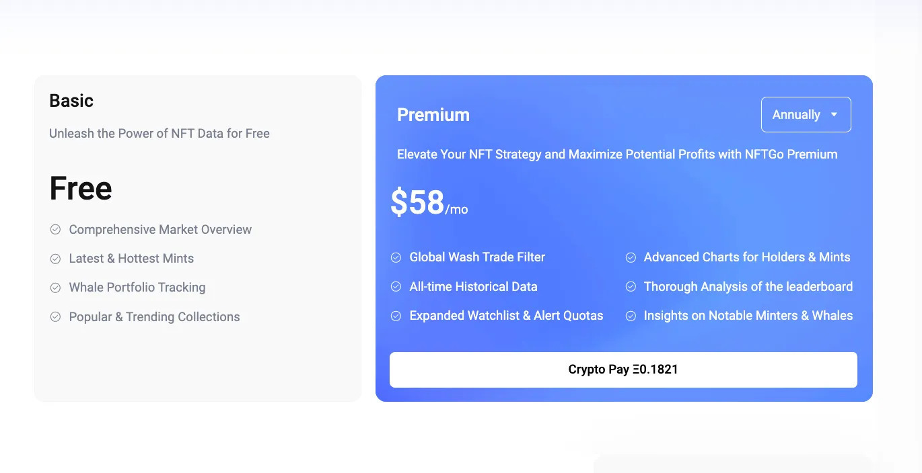
Task: Click the Global Wash Trade Filter text
Action: pos(477,257)
